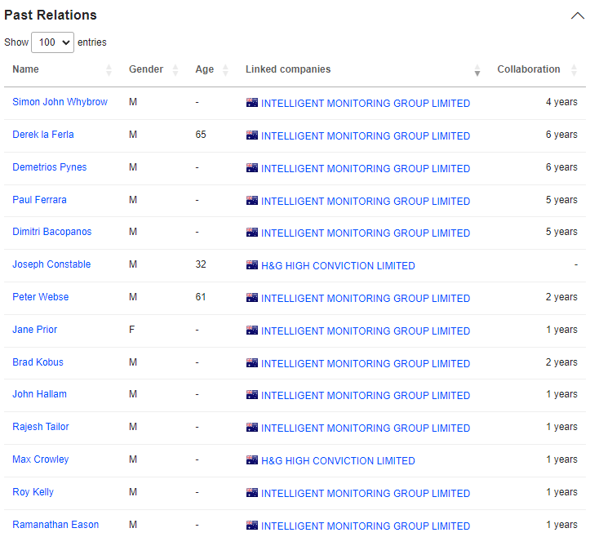The image size is (590, 537).
Task: Sort by Name column arrows
Action: 109,70
